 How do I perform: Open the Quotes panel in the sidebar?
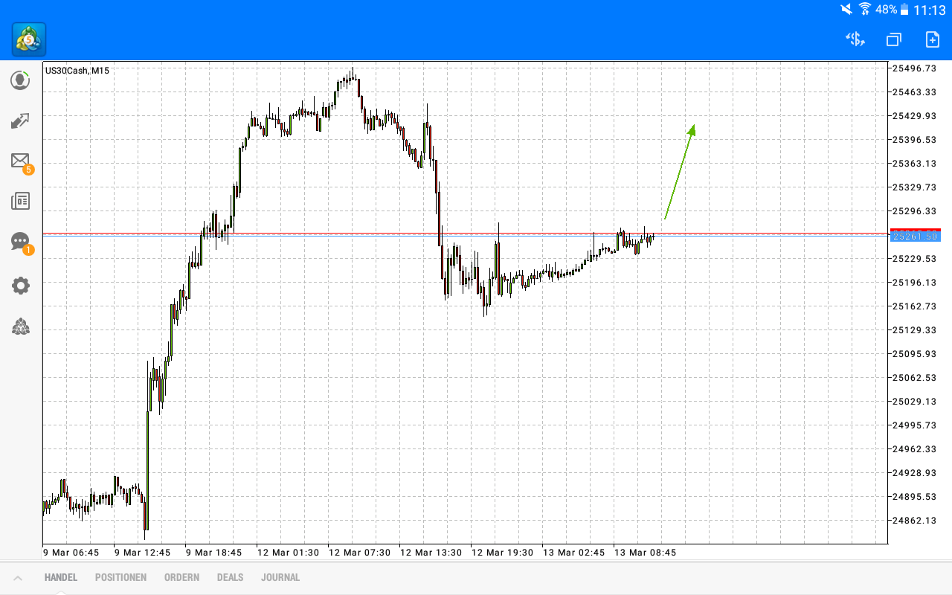click(20, 80)
